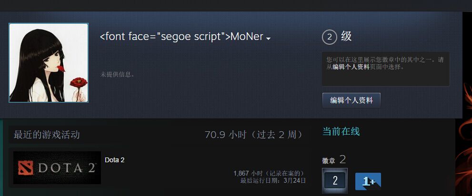The image size is (472, 196).
Task: Click the 当前在线 status text
Action: point(341,131)
